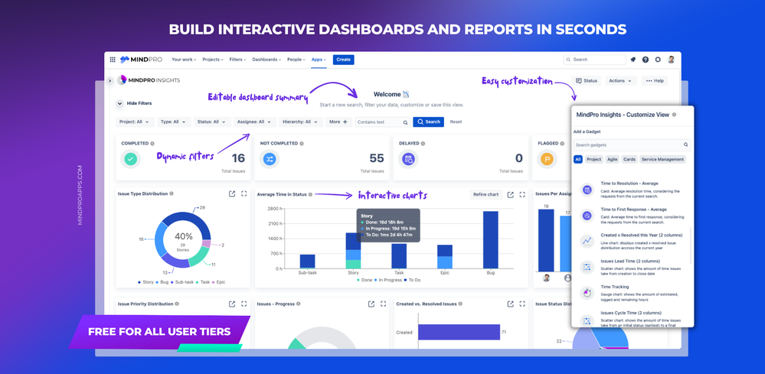Expand sidebar with the chevron arrow button
765x374 pixels.
(110, 80)
